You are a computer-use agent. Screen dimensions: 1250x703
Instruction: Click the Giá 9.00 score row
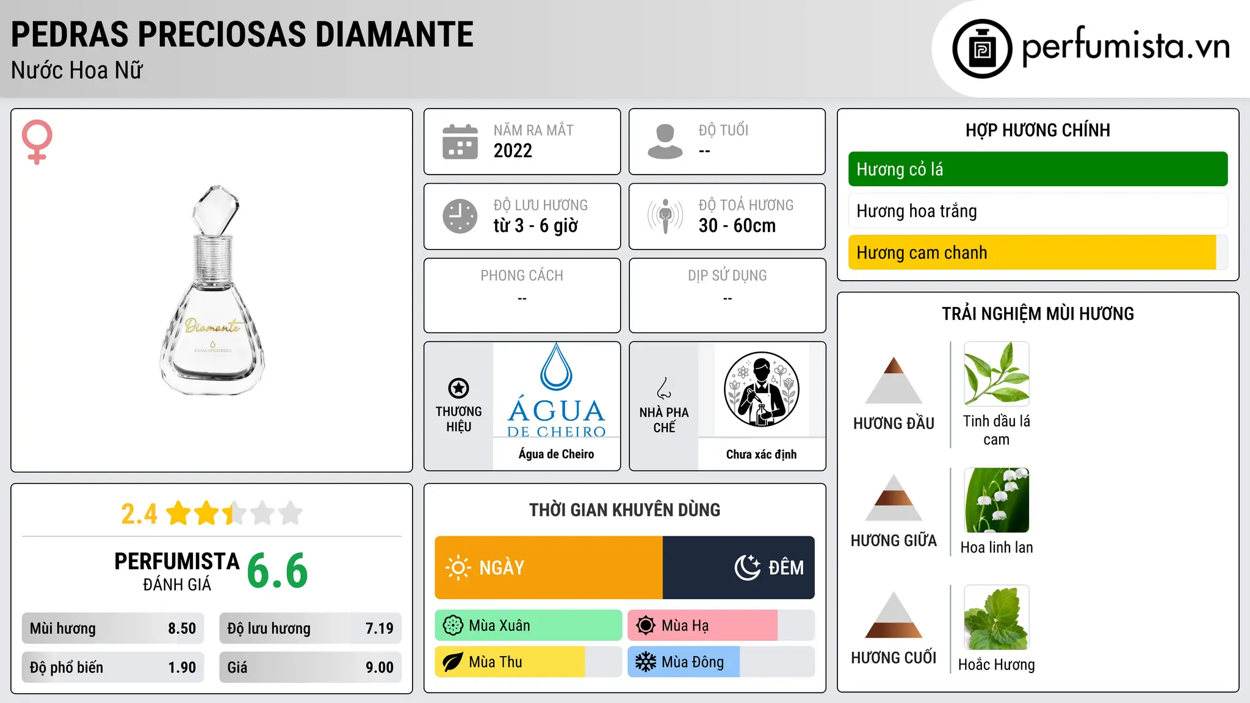pyautogui.click(x=310, y=668)
